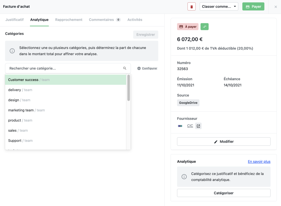Click the amount 6 072,00 €

[x=190, y=39]
